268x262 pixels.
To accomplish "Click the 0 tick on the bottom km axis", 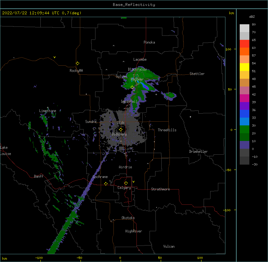I will tap(120, 258).
